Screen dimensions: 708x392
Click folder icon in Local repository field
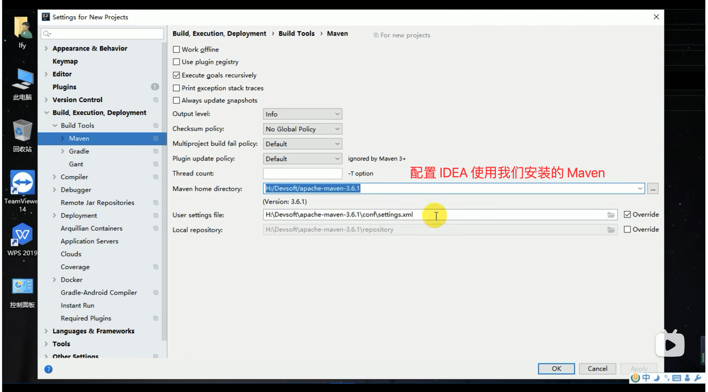610,230
